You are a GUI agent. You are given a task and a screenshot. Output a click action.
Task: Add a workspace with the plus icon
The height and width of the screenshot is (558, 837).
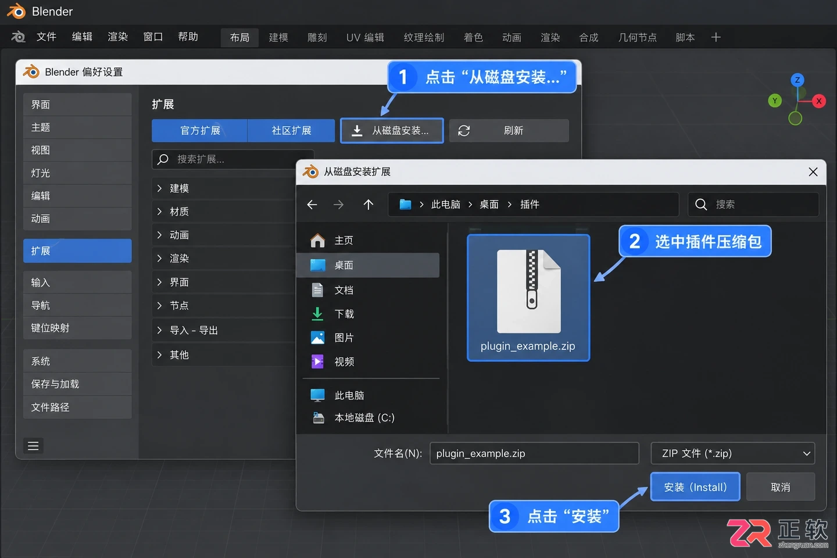(716, 37)
